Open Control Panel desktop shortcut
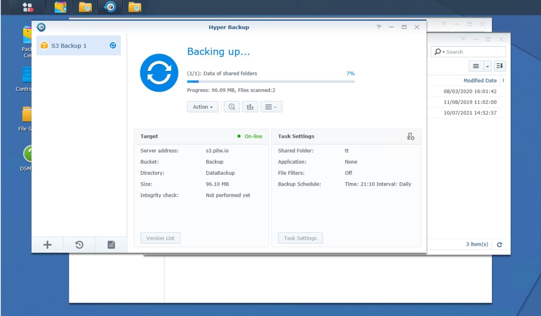The height and width of the screenshot is (316, 541). (25, 79)
